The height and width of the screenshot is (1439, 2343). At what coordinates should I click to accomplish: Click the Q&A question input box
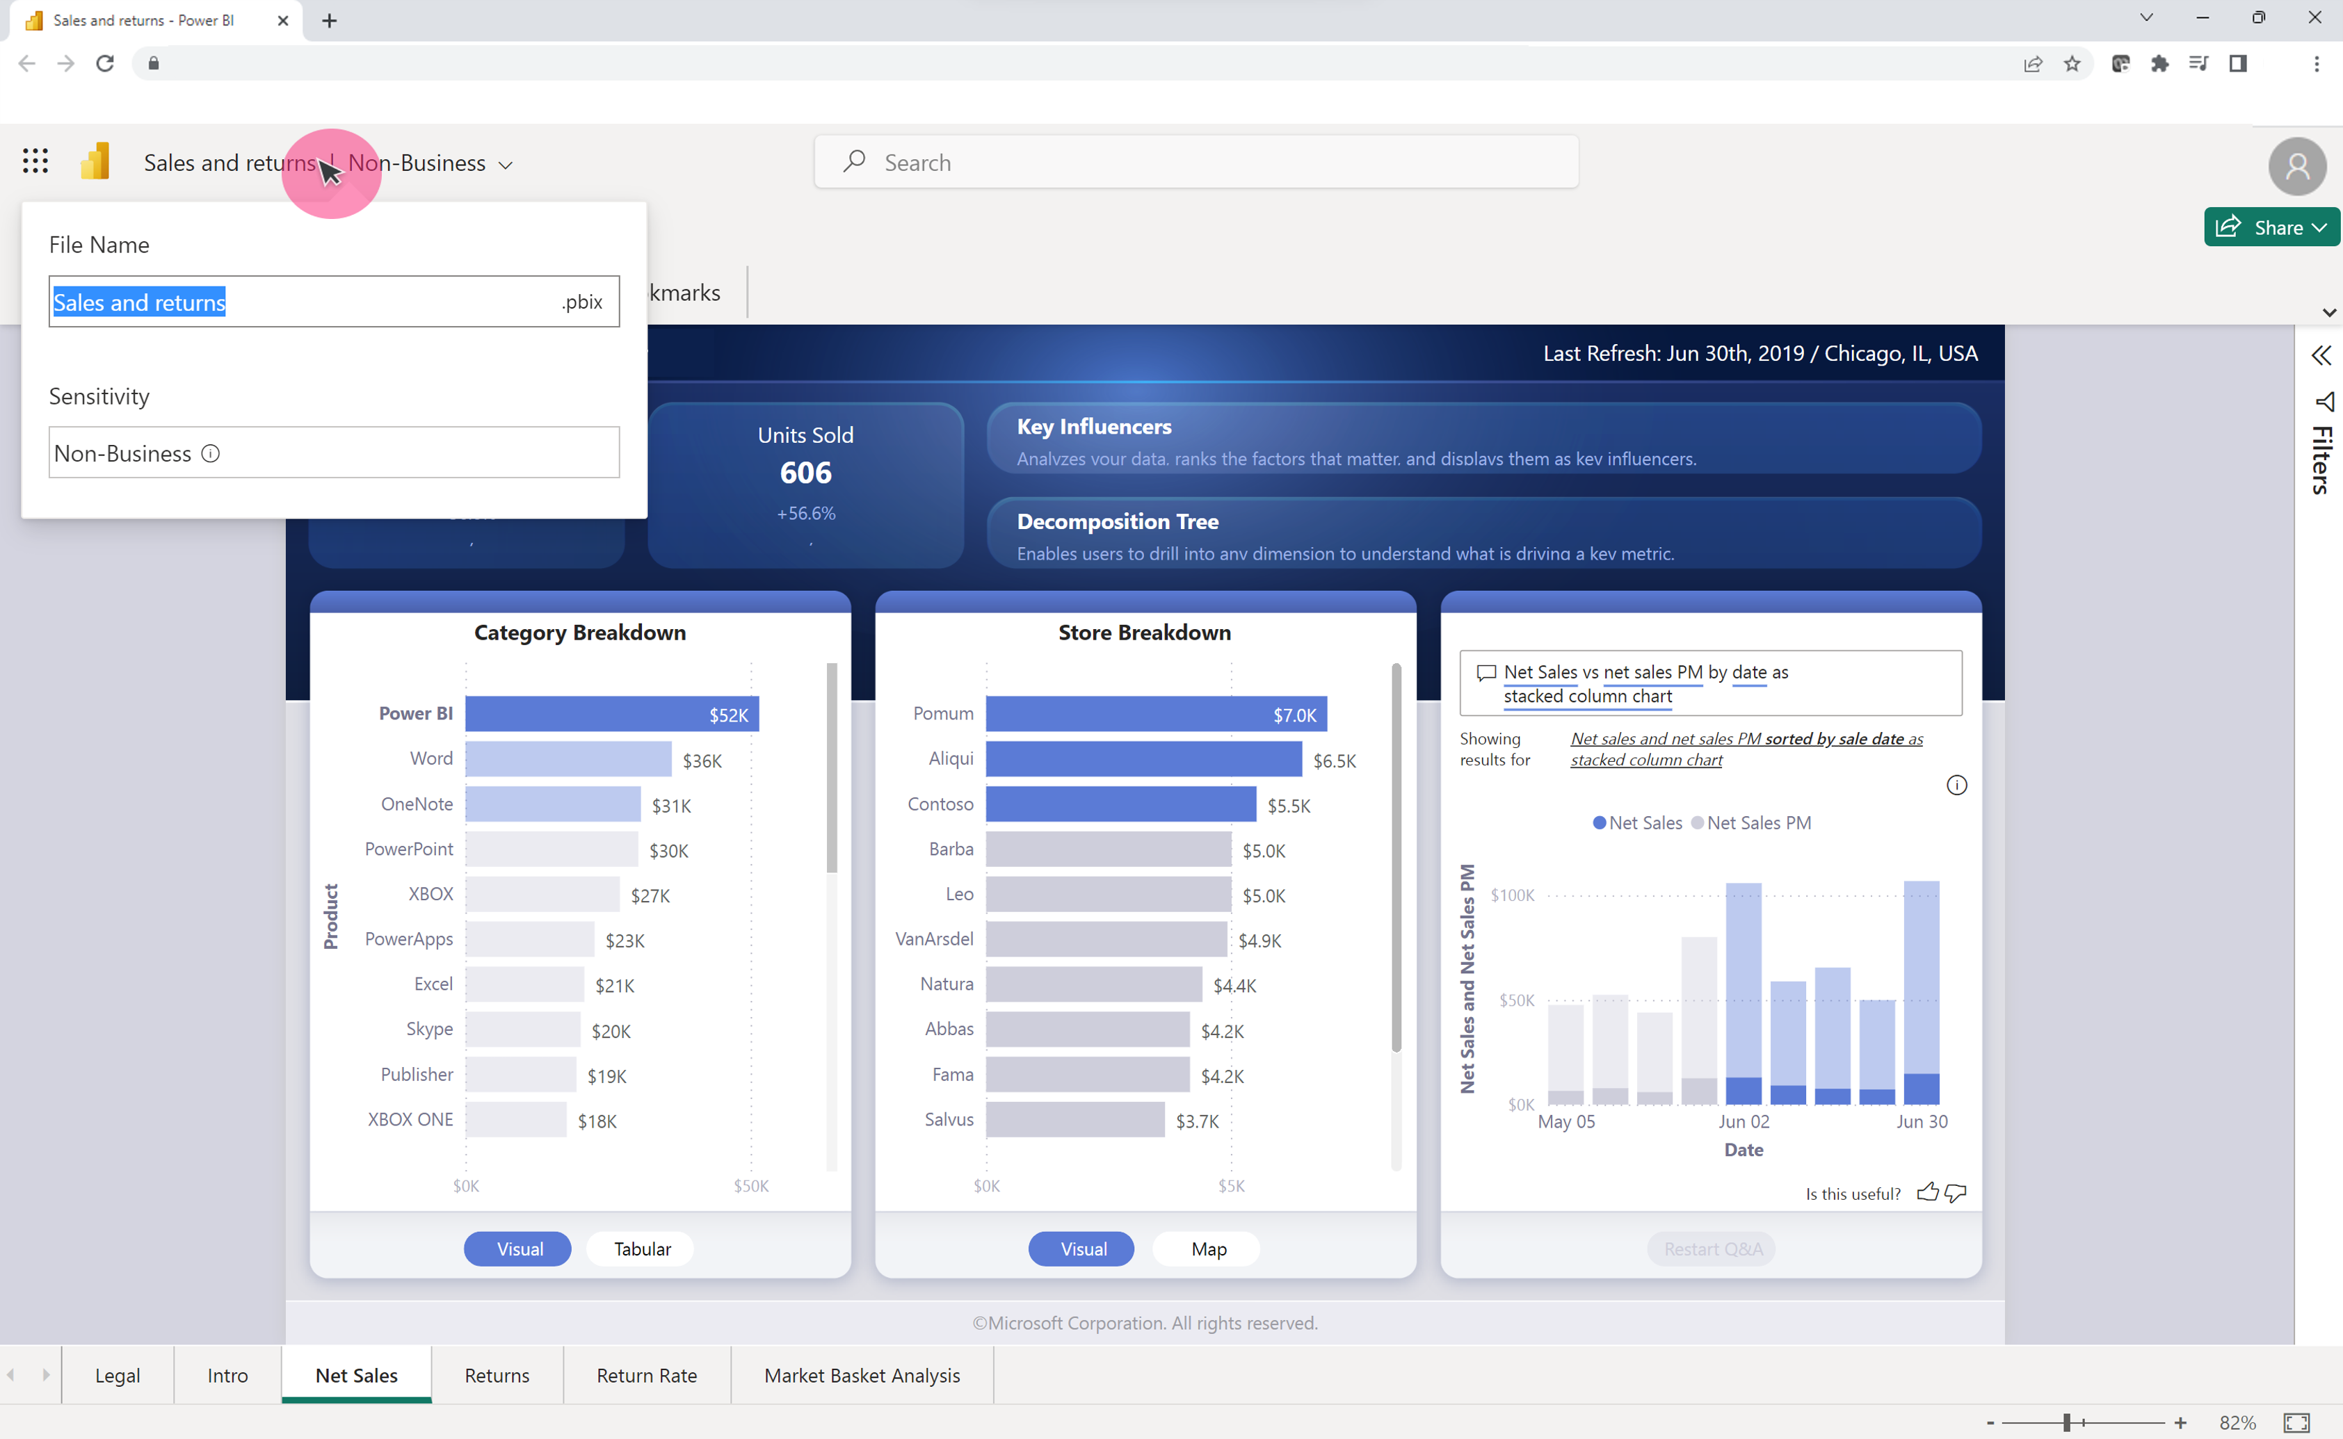tap(1710, 683)
